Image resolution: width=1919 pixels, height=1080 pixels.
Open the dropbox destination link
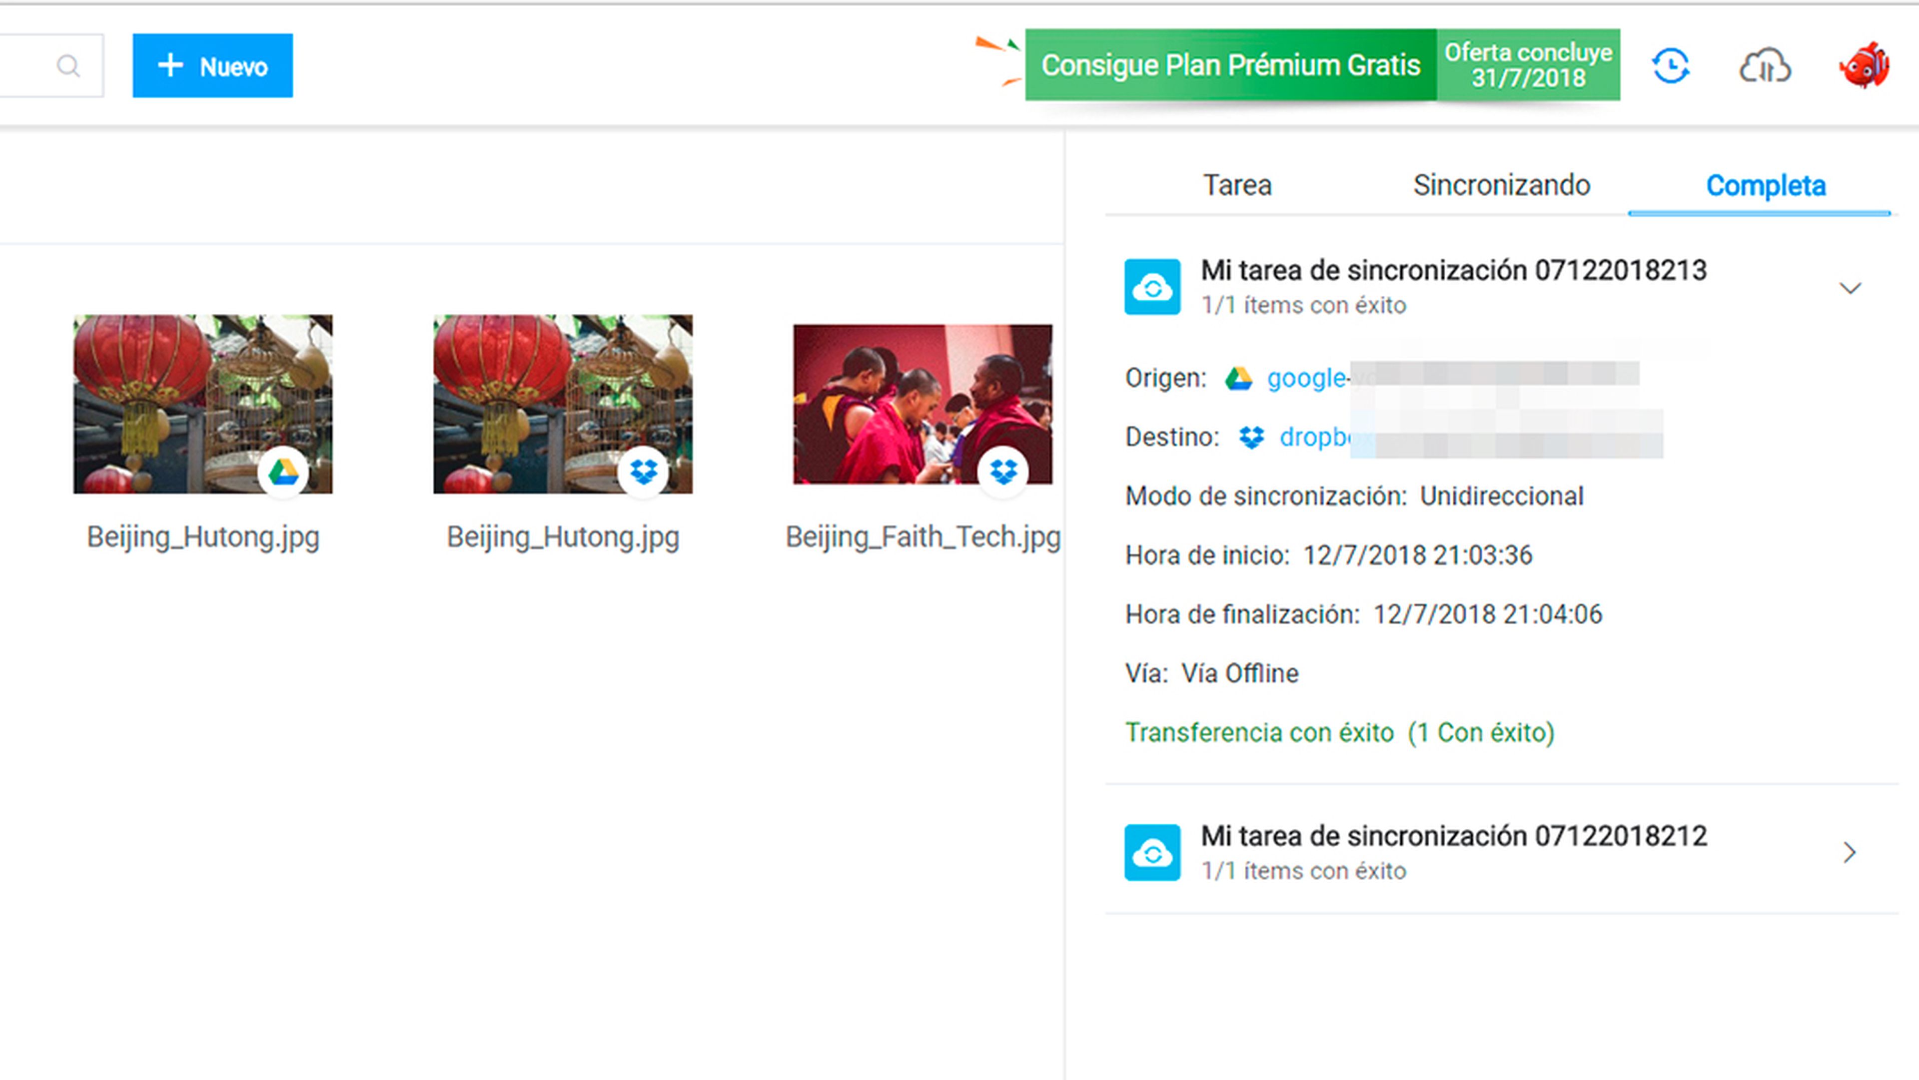(1313, 437)
